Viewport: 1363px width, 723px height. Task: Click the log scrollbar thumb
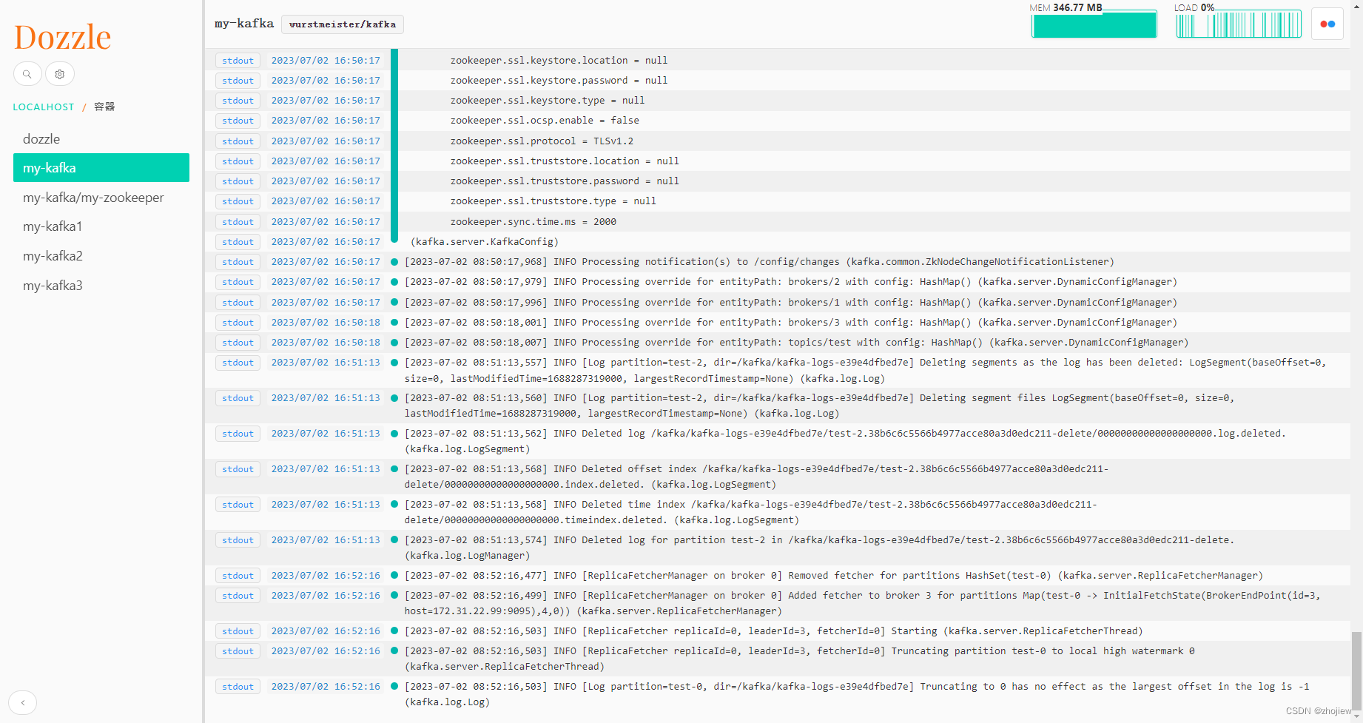(x=1356, y=672)
